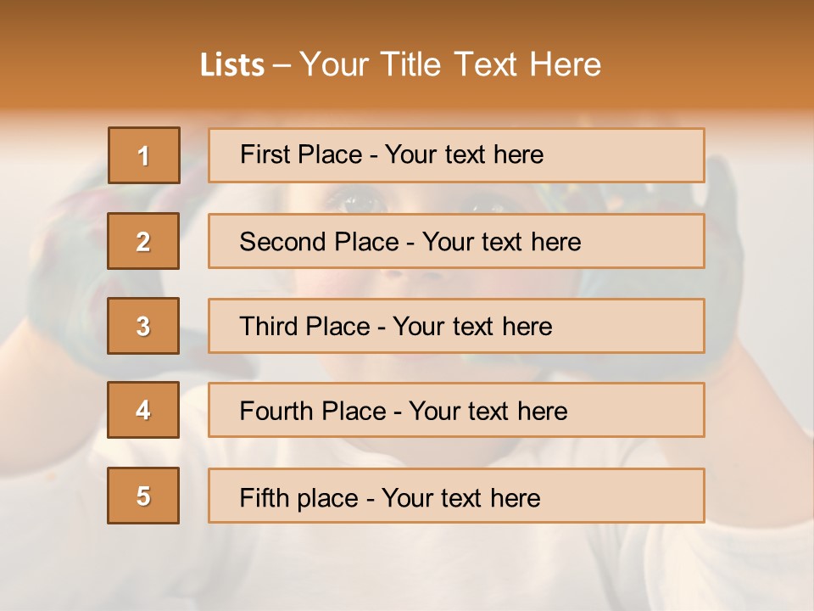Select the Third Place text bar

point(456,326)
